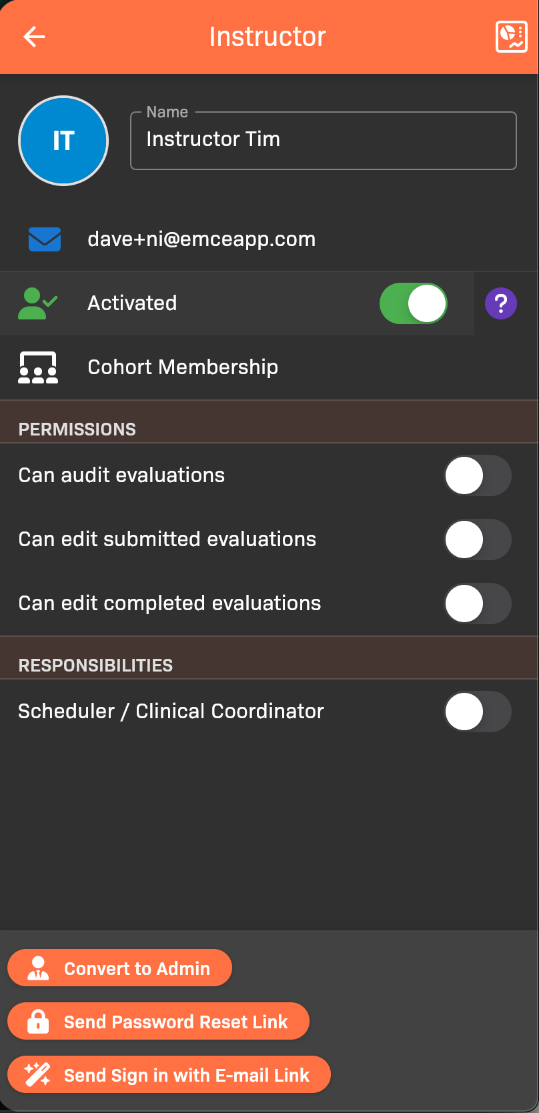This screenshot has height=1113, width=539.
Task: Toggle Can edit completed evaluations
Action: (x=478, y=604)
